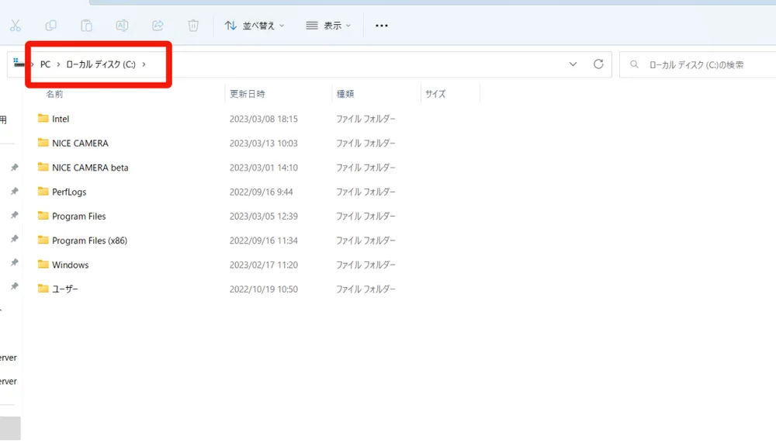This screenshot has height=443, width=776.
Task: Click ファイル フォルダー type in Windows row
Action: [365, 265]
